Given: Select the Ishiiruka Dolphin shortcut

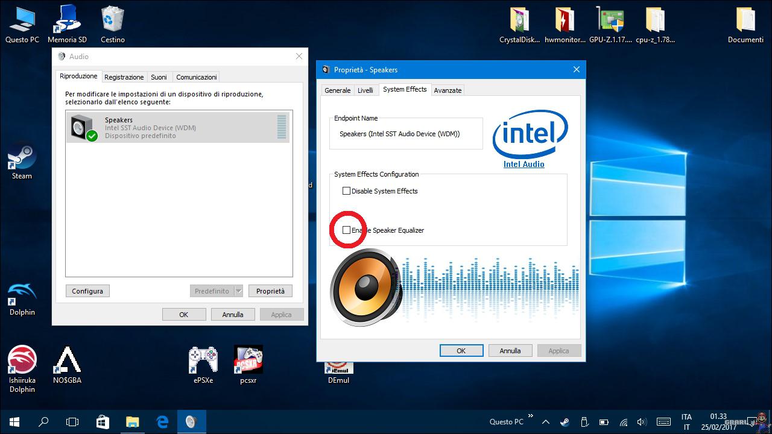Looking at the screenshot, I should [x=22, y=370].
